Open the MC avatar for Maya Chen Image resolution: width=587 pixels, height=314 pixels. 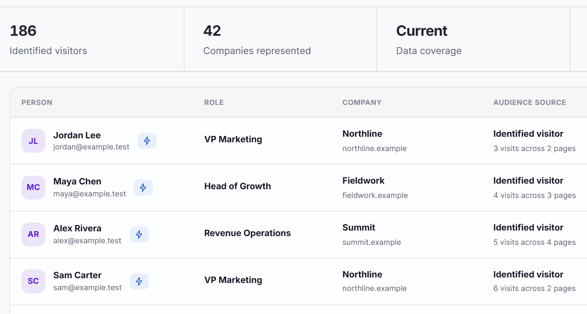tap(33, 188)
